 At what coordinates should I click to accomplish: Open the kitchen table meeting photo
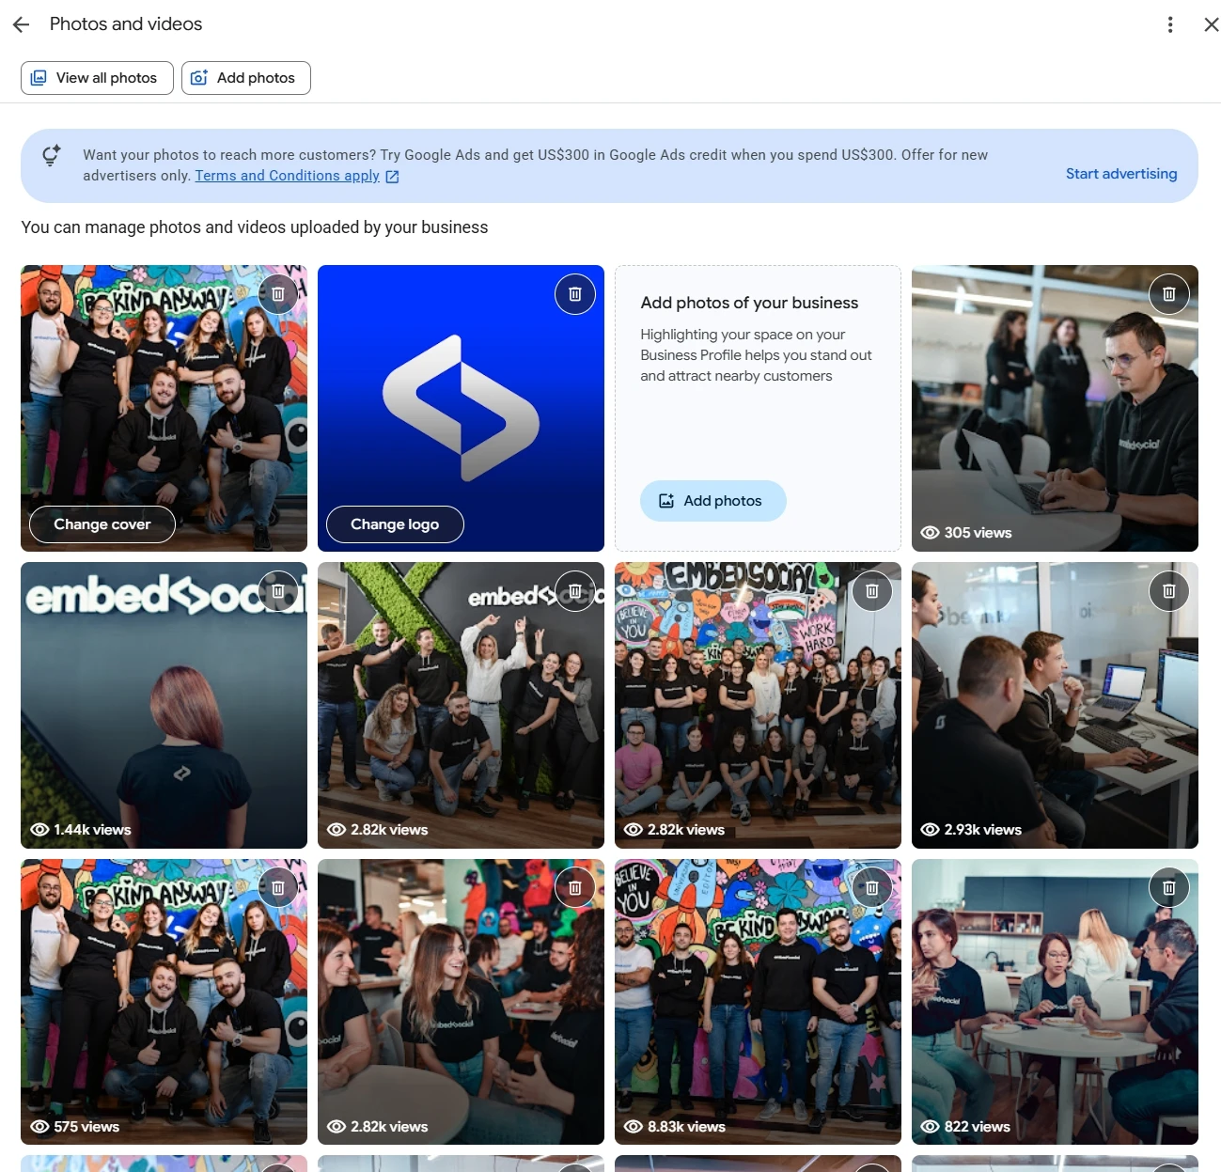[x=1055, y=1002]
